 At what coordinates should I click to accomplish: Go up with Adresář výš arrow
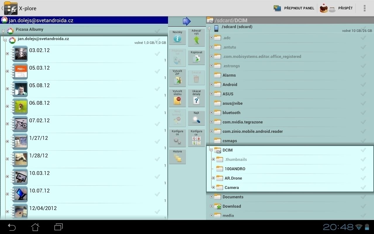pos(196,37)
